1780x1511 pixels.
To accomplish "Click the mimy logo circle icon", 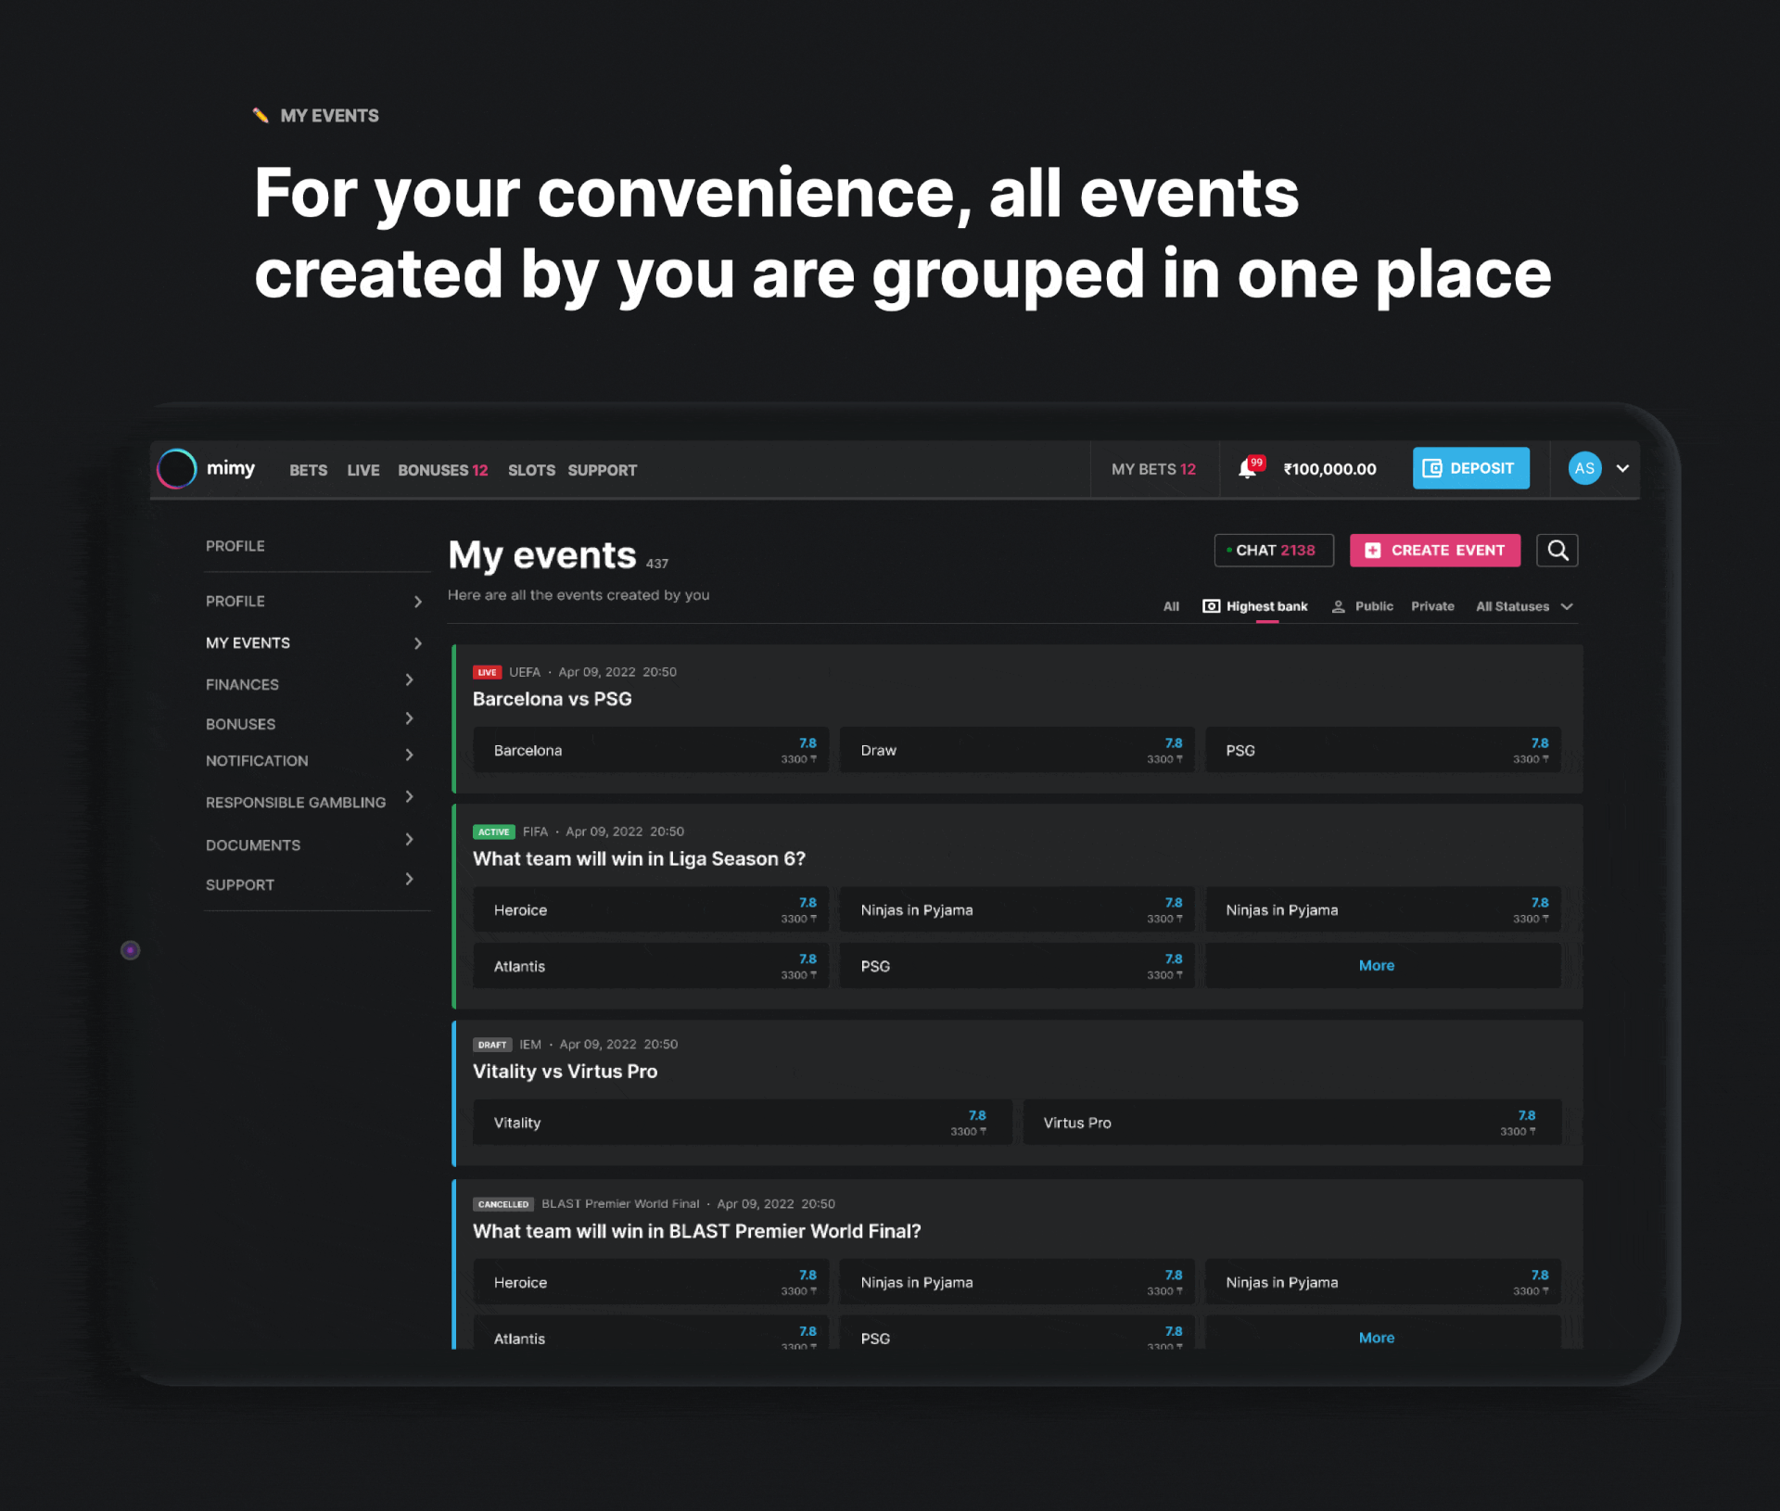I will pyautogui.click(x=176, y=469).
